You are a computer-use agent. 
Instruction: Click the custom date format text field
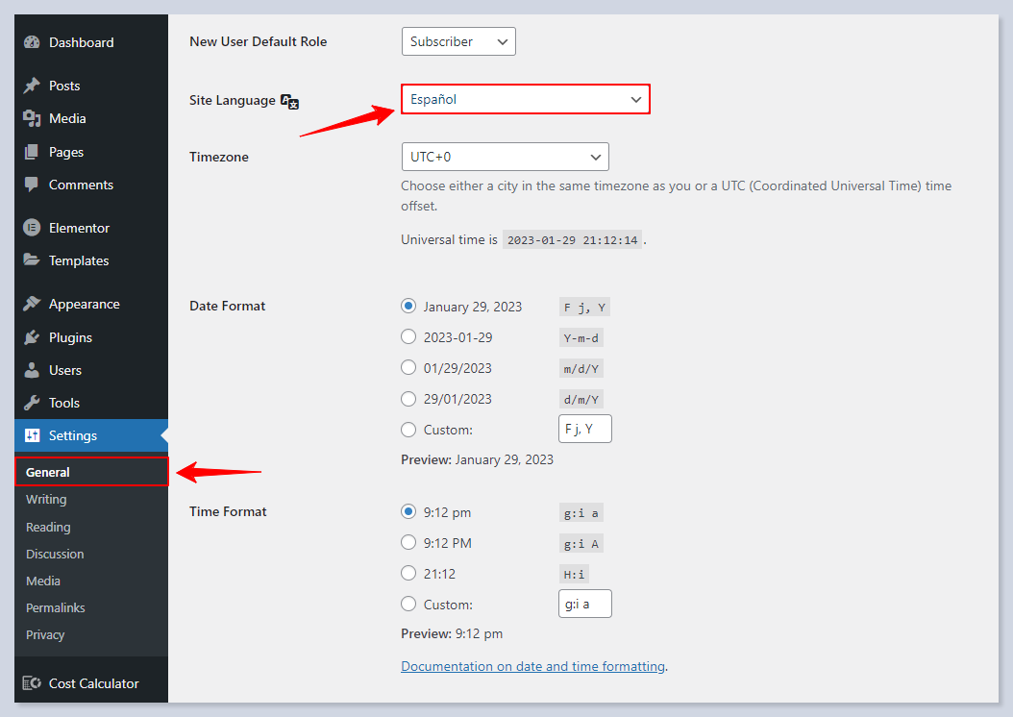584,429
